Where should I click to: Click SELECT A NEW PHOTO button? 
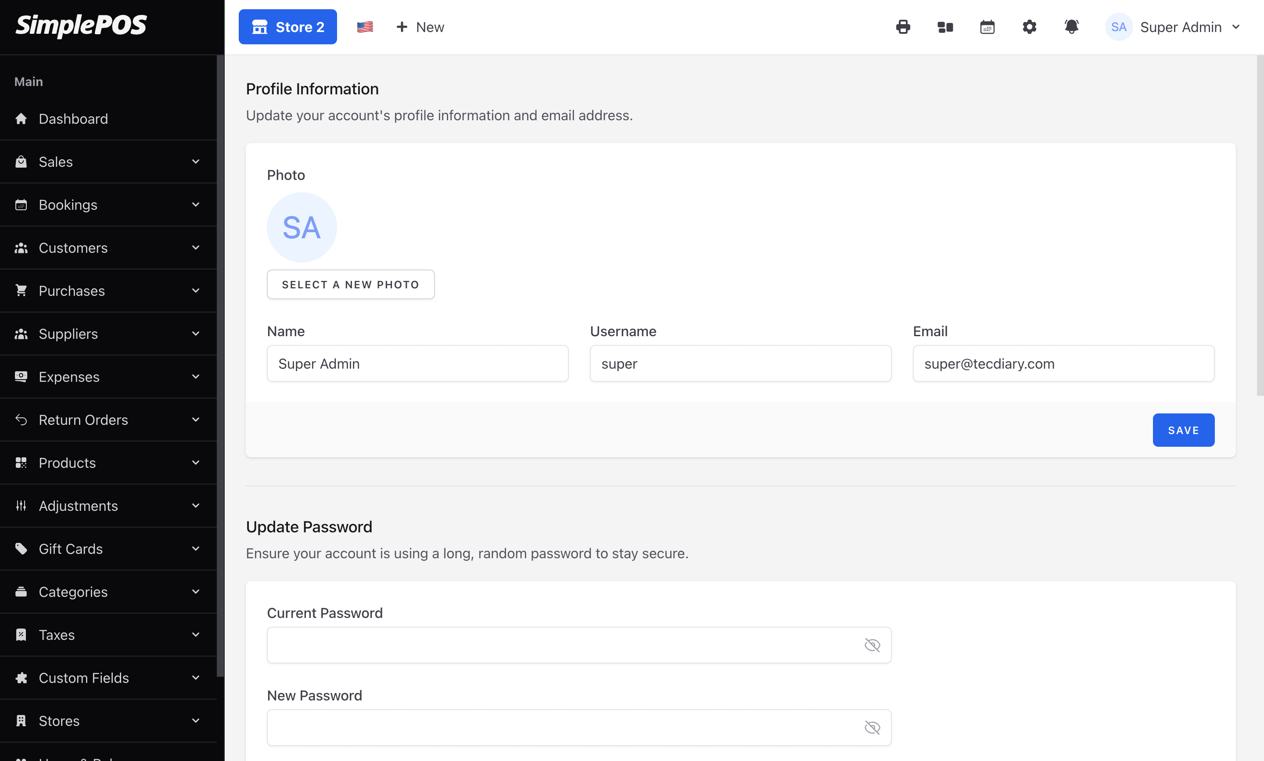click(x=350, y=284)
